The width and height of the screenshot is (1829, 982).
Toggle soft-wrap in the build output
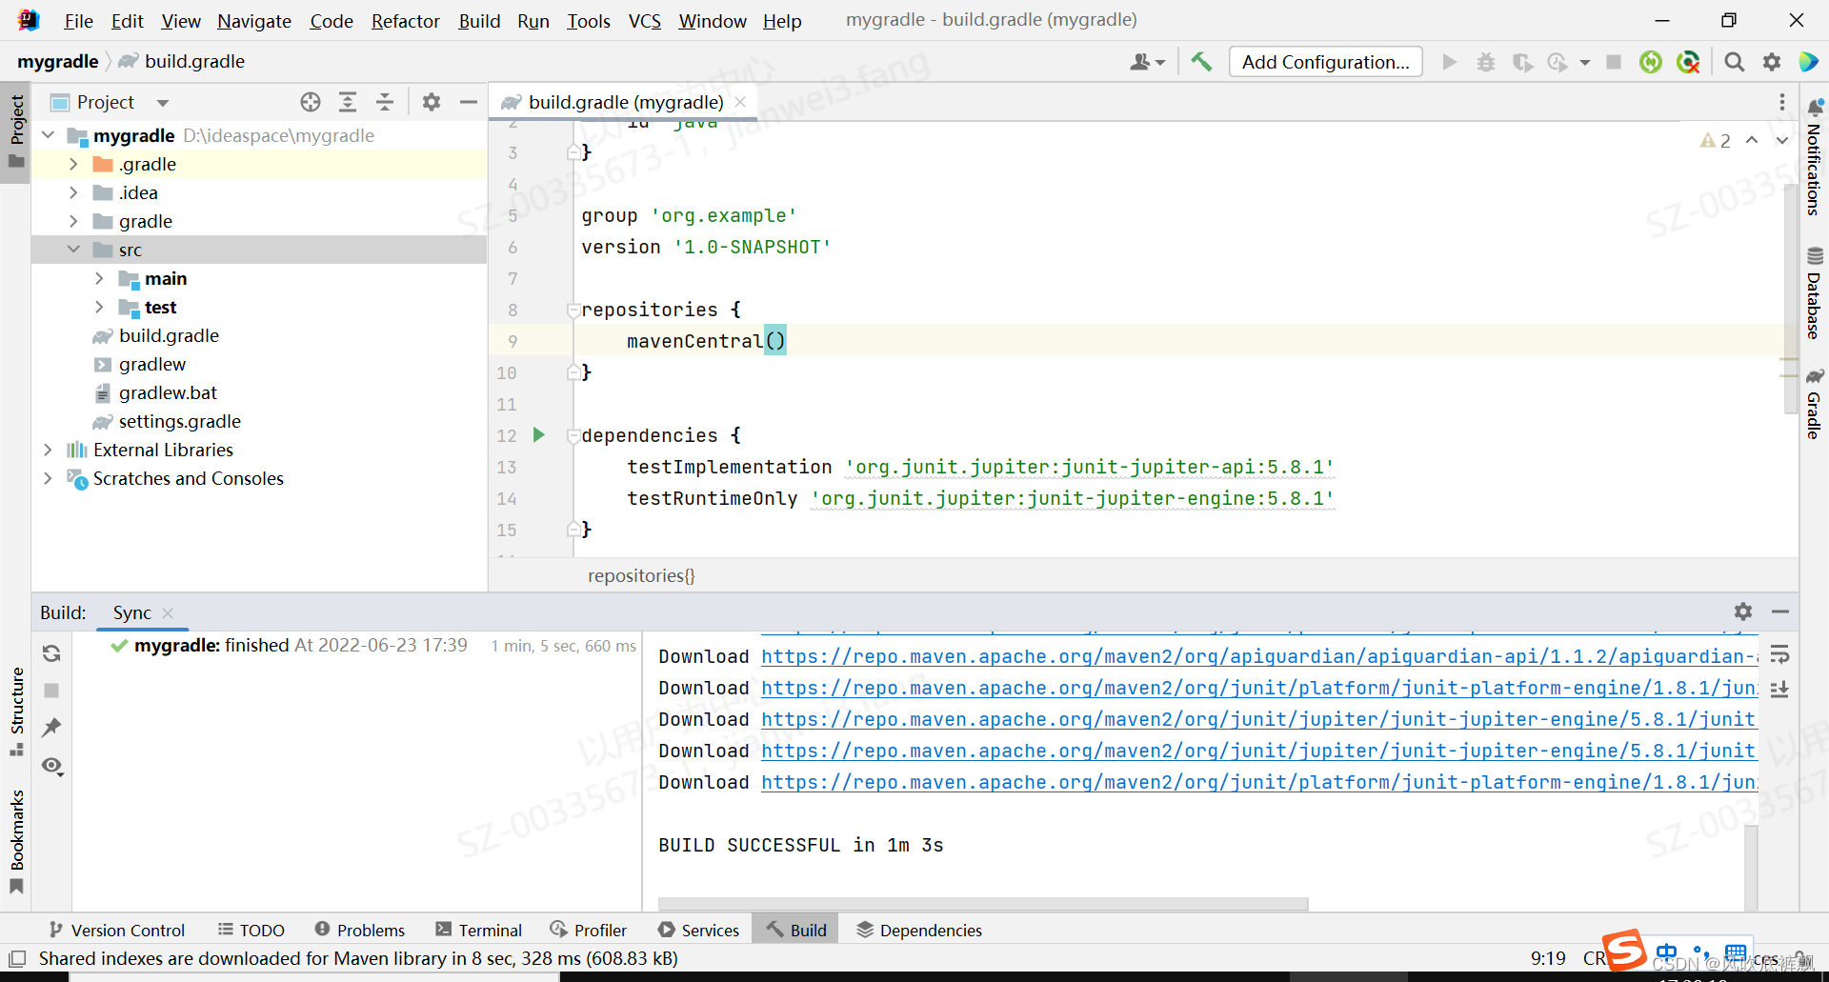coord(1779,654)
